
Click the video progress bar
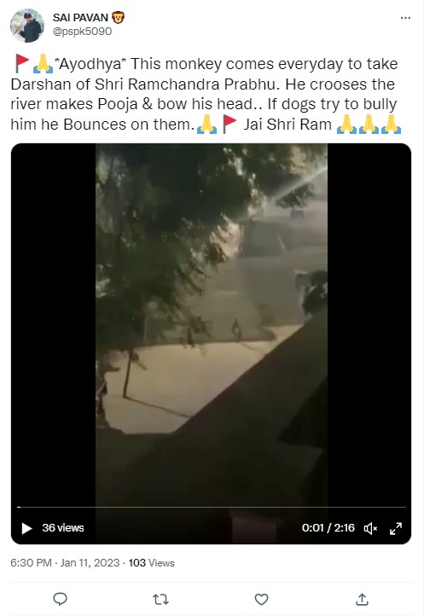212,507
